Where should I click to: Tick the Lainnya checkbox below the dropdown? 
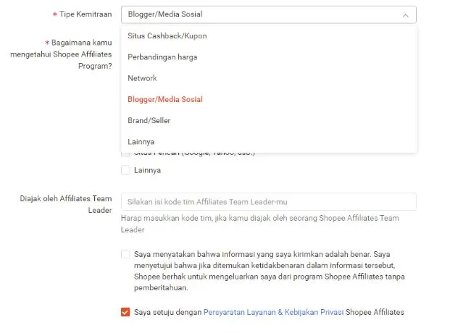(125, 170)
